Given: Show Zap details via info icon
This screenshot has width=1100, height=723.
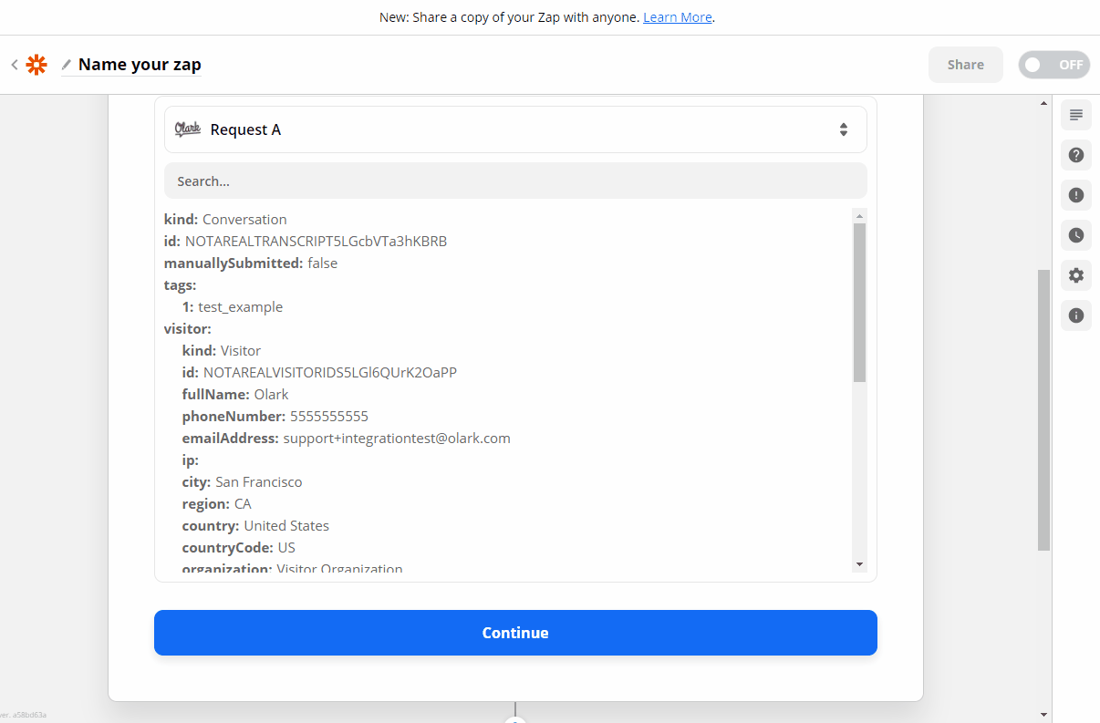Looking at the screenshot, I should pos(1075,315).
